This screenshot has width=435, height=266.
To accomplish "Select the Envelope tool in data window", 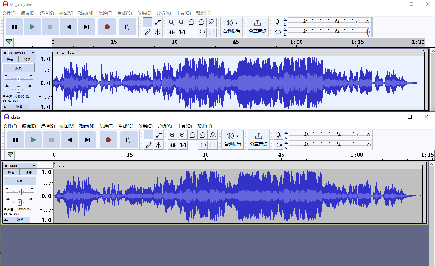I will (158, 135).
